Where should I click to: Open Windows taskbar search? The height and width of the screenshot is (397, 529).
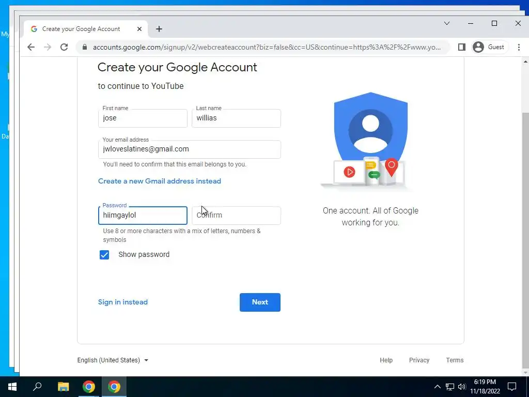coord(37,387)
